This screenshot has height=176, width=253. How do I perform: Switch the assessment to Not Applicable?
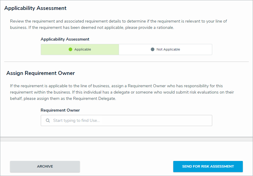(x=165, y=49)
